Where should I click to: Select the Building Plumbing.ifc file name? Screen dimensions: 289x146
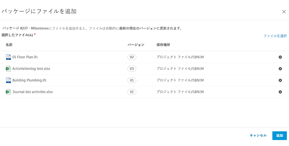29,80
